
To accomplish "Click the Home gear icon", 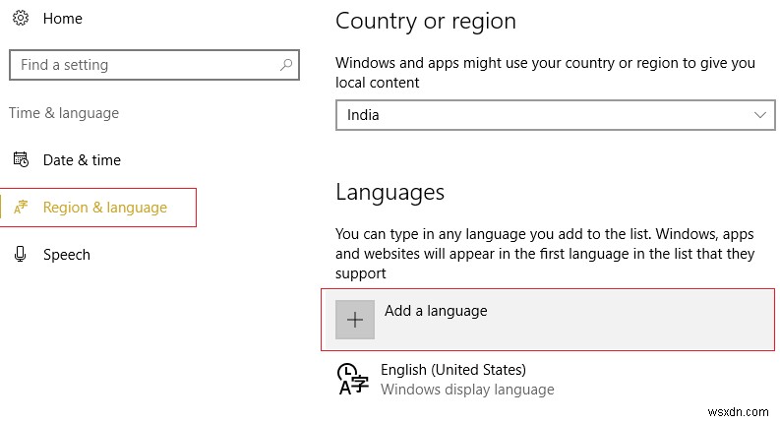I will 20,18.
